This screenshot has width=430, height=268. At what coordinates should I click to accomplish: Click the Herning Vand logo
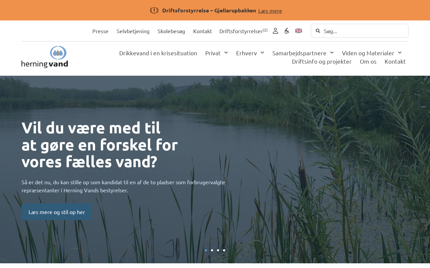coord(45,57)
